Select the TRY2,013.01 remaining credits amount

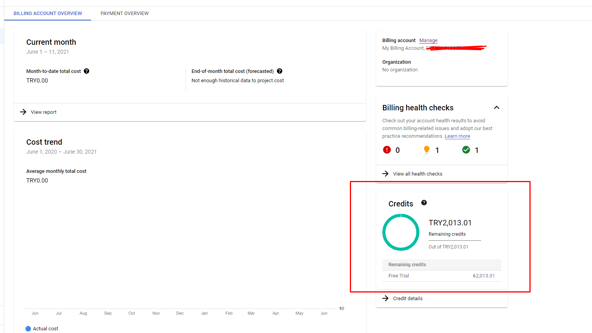[x=450, y=223]
